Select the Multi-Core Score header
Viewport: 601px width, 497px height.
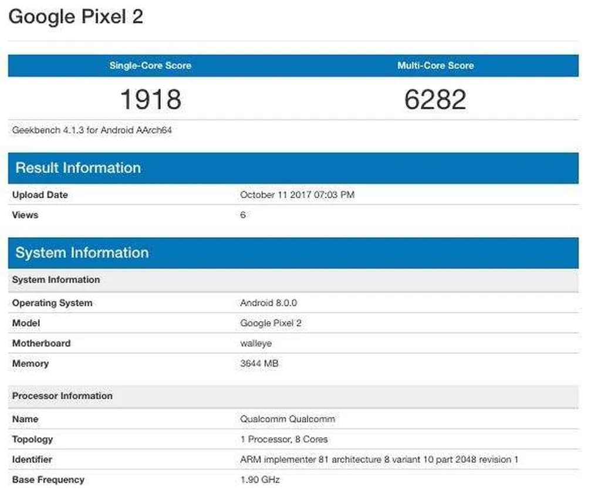point(435,66)
